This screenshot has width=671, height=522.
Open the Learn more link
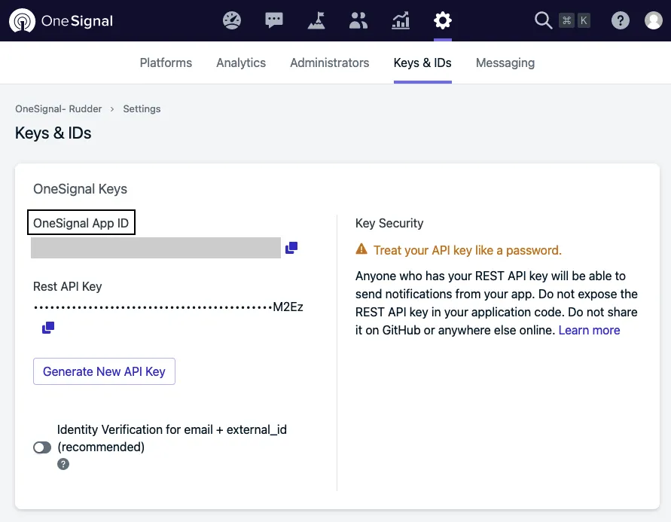[x=589, y=331]
